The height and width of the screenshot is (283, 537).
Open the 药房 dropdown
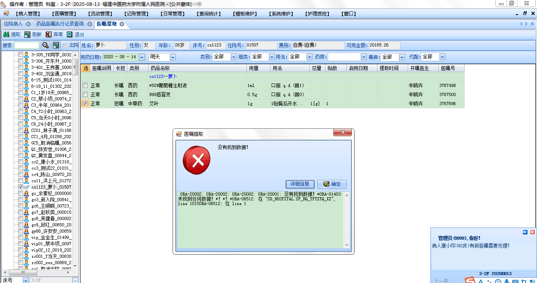pyautogui.click(x=364, y=57)
